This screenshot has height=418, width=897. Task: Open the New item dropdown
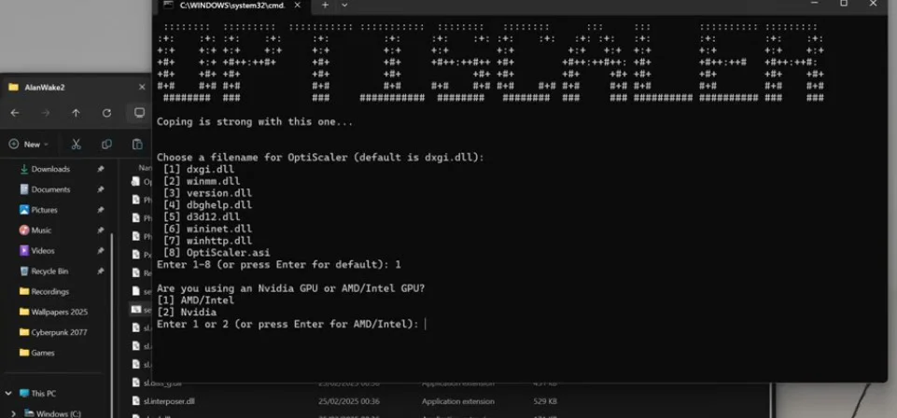tap(30, 145)
